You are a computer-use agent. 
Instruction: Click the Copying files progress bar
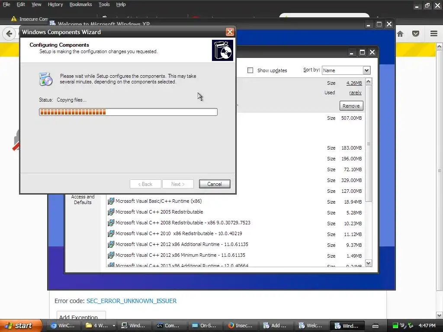[x=128, y=112]
